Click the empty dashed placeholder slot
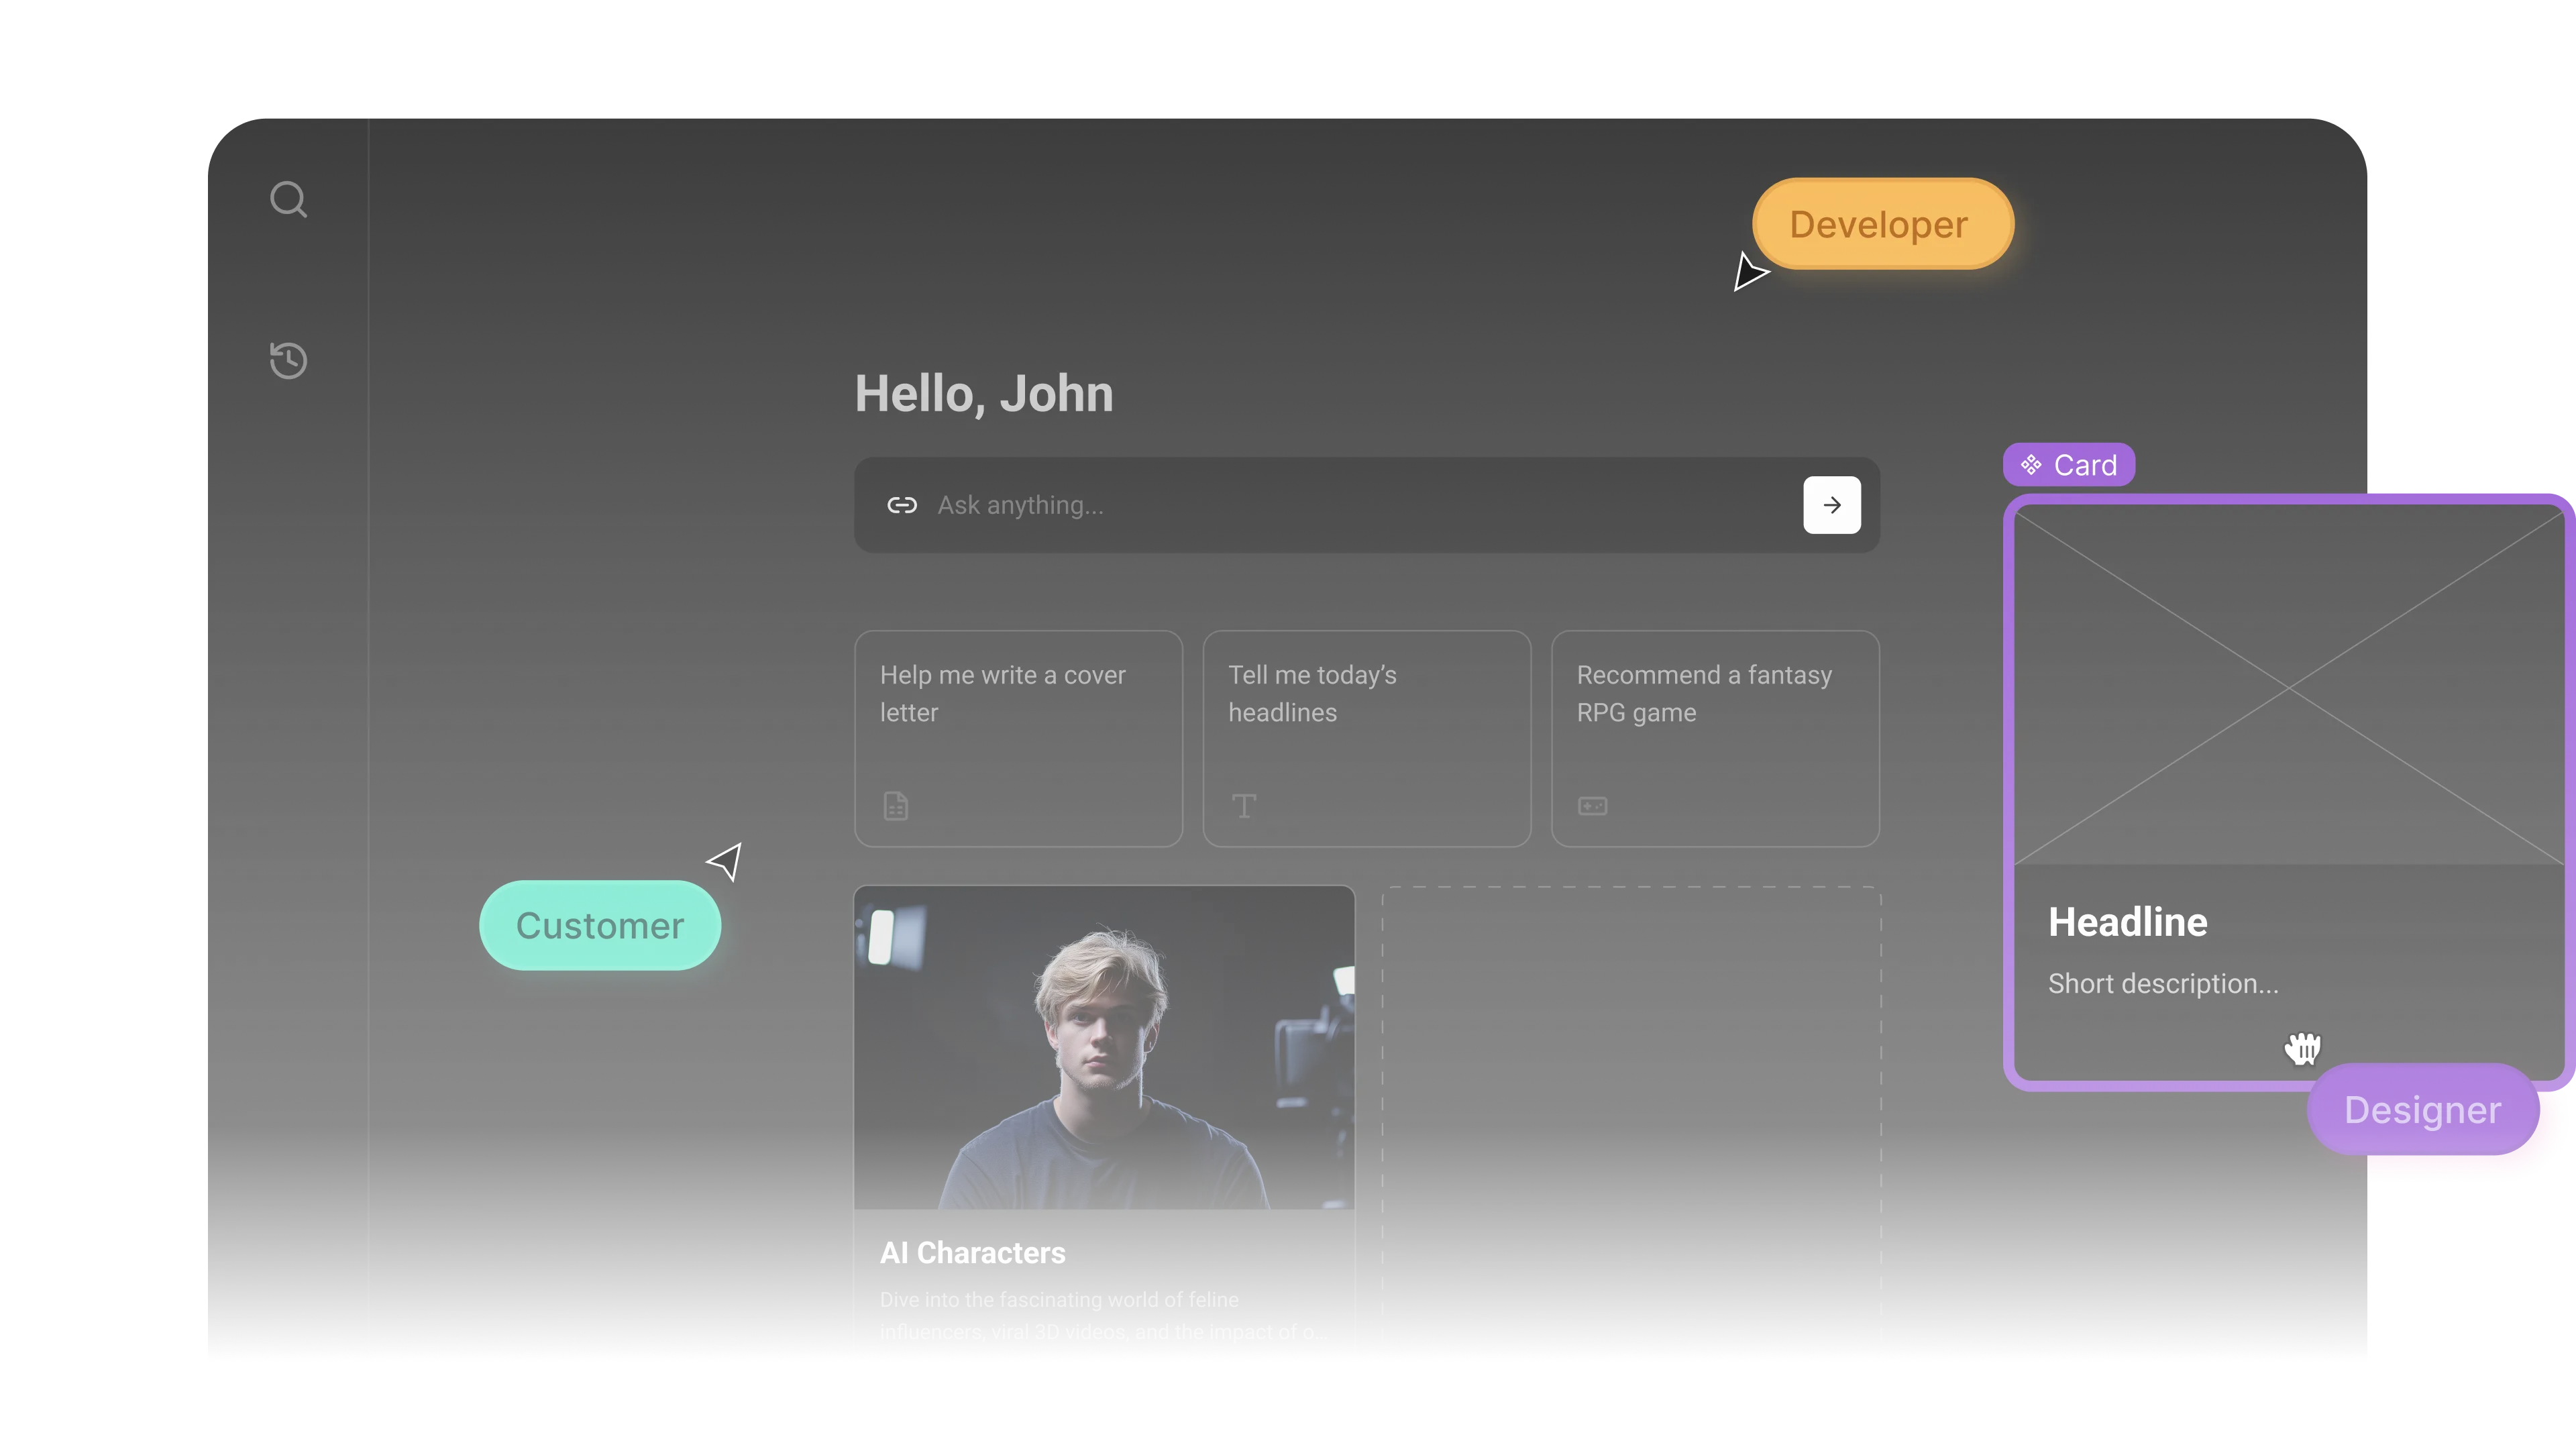Viewport: 2576px width, 1449px height. point(1631,1120)
